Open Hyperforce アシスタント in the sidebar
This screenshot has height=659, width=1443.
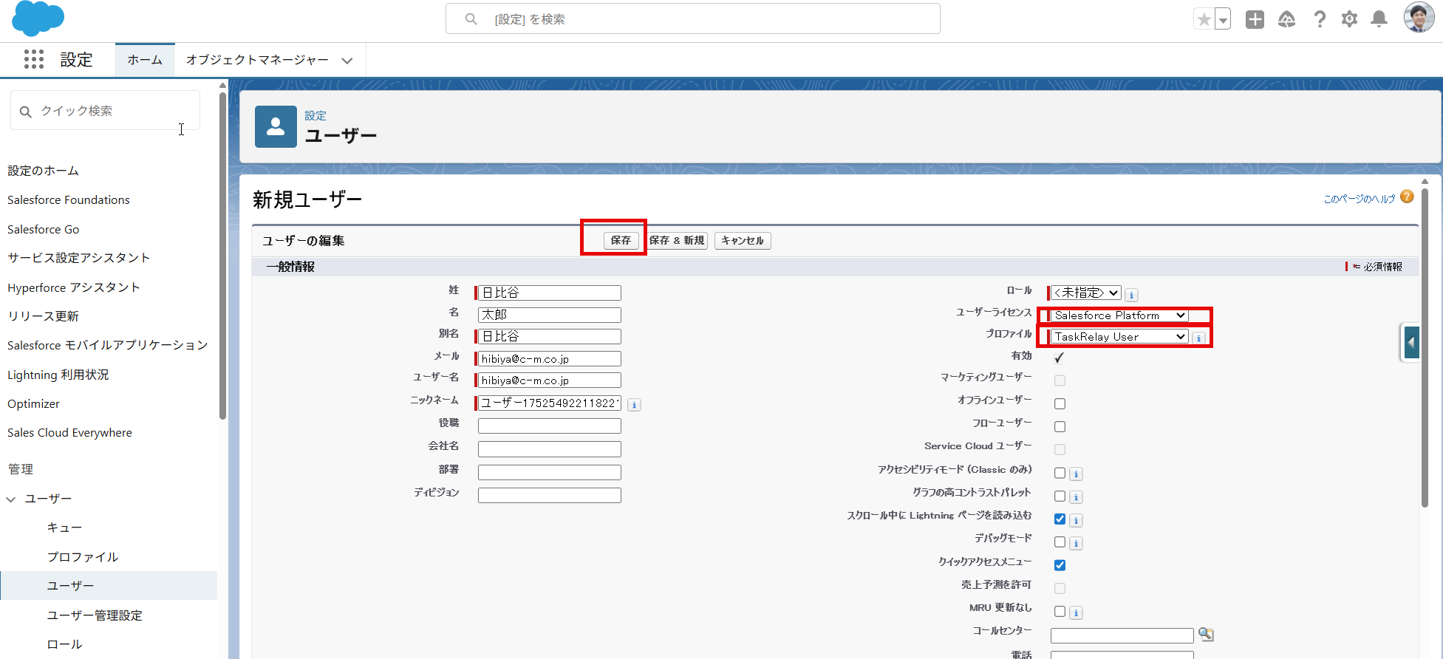coord(74,287)
